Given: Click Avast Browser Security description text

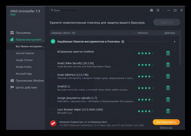Looking at the screenshot, I should [84, 66].
